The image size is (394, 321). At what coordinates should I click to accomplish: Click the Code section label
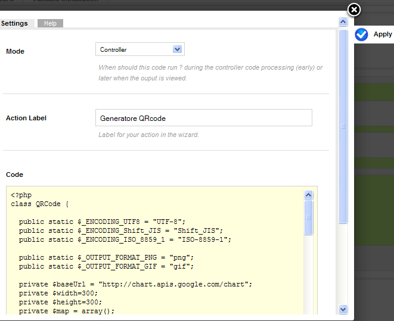coord(14,174)
